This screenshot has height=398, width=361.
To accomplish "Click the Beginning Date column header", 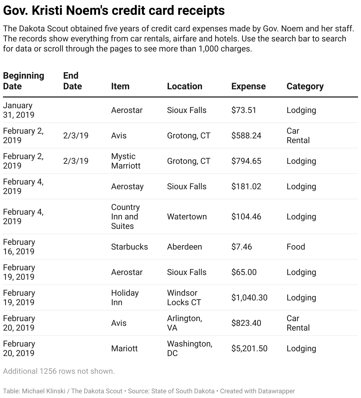I will 24,81.
